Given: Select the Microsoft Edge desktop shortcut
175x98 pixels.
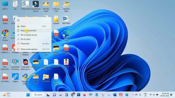Looking at the screenshot, I should coord(66,35).
